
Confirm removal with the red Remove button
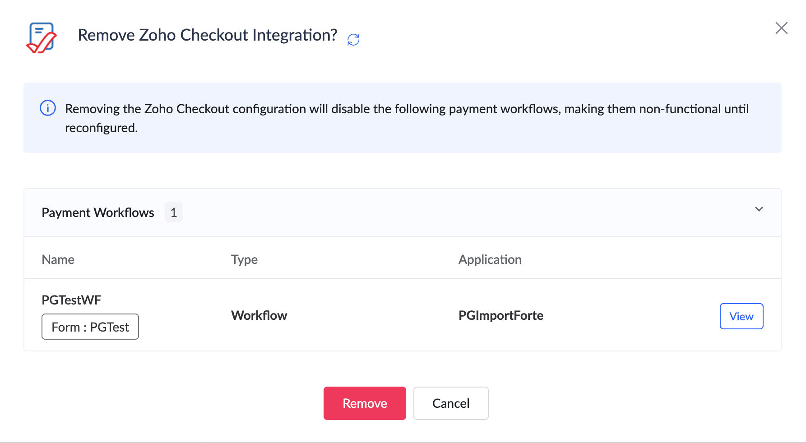(365, 403)
